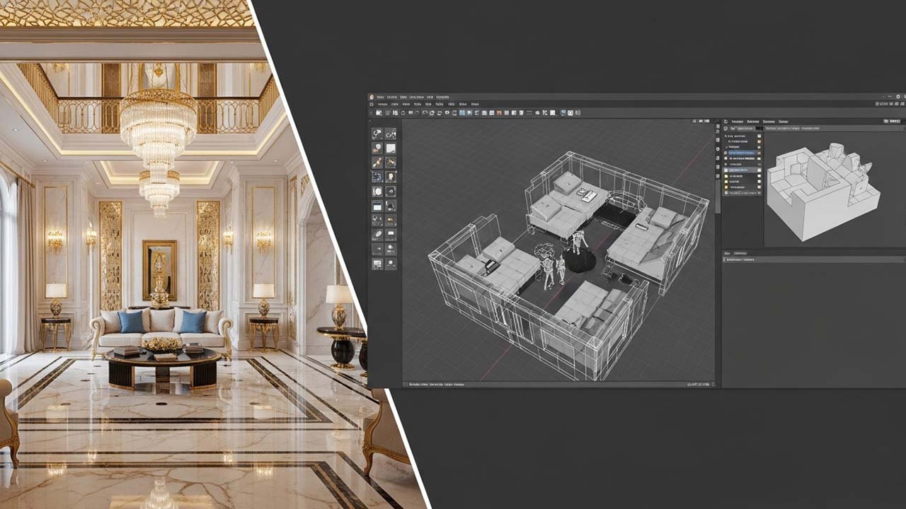Select the blue-highlighted row in the outliner list
906x509 pixels.
pyautogui.click(x=741, y=153)
